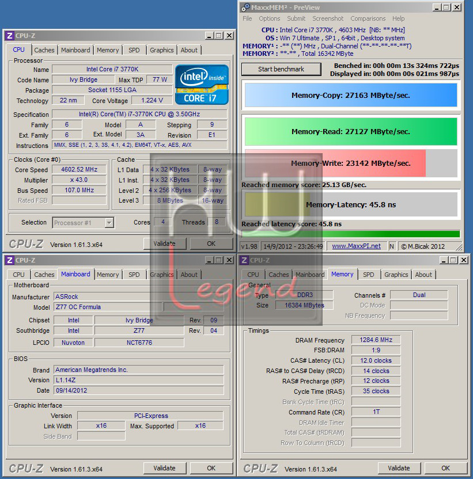Click the MaxxMEM² gear icon in its title bar
The image size is (473, 479).
click(x=245, y=7)
